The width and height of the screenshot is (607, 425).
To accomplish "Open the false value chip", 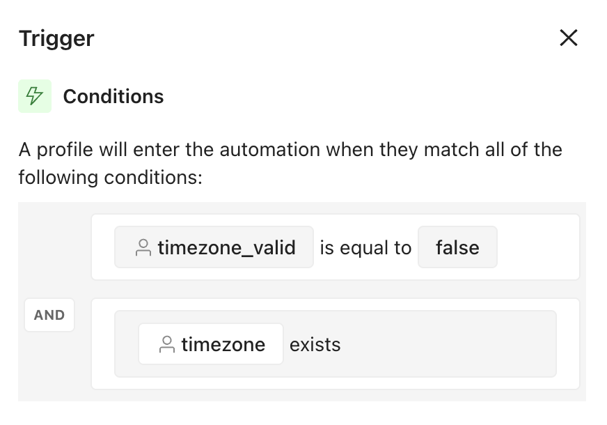I will click(457, 247).
